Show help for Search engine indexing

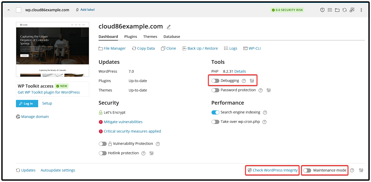point(265,112)
